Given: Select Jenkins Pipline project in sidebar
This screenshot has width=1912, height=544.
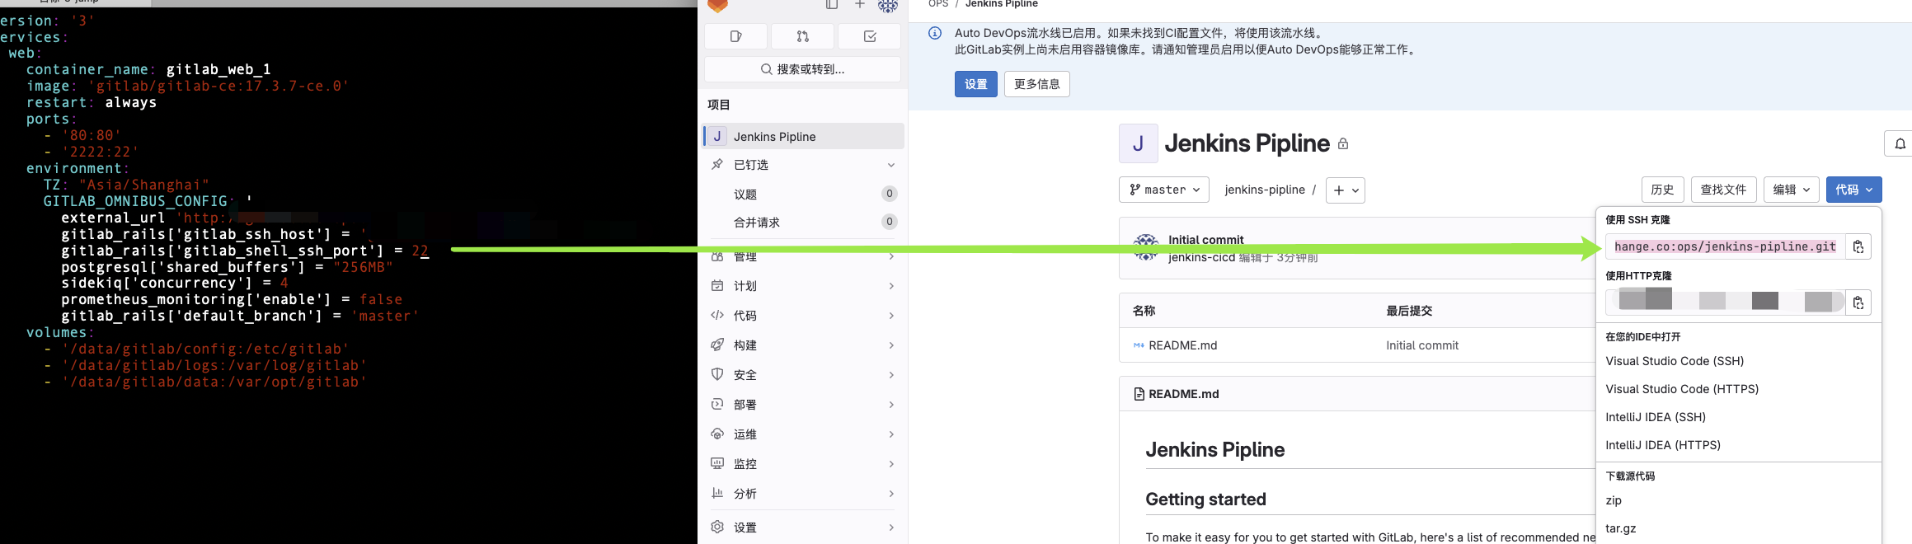Looking at the screenshot, I should click(x=804, y=136).
